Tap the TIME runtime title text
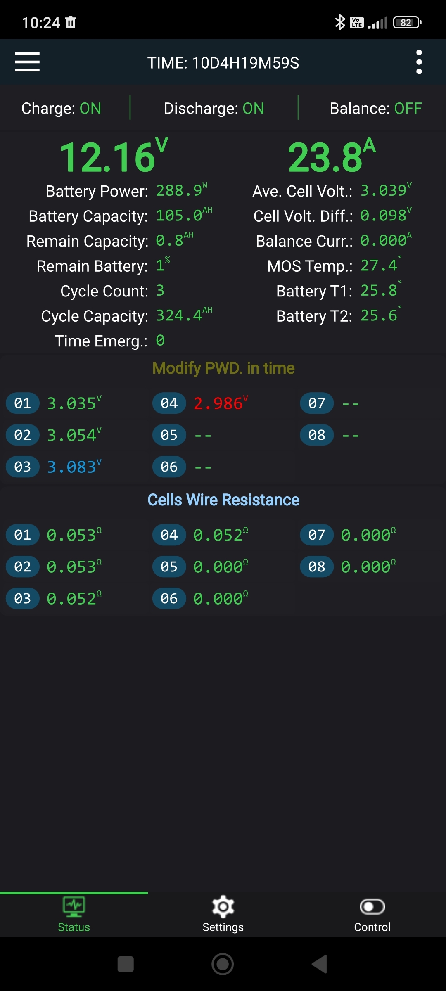 223,63
